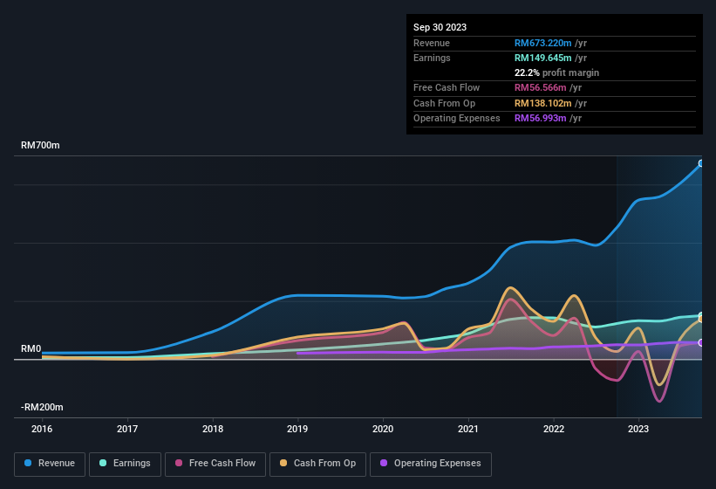Viewport: 716px width, 489px height.
Task: Click the 22.2% profit margin text
Action: click(556, 72)
